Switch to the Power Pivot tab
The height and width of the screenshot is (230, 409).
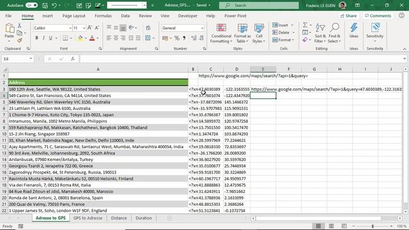[235, 15]
